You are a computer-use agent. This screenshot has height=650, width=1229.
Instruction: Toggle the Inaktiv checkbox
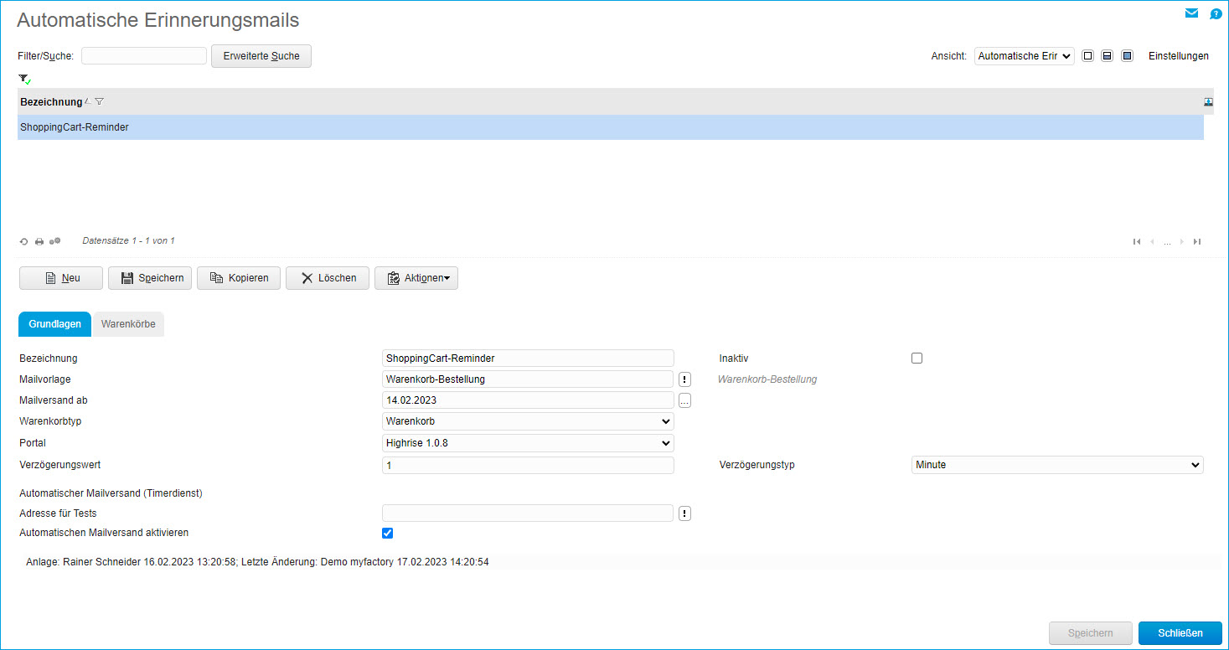(917, 359)
